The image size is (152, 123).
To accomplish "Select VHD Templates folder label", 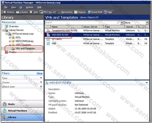I will click(x=23, y=45).
